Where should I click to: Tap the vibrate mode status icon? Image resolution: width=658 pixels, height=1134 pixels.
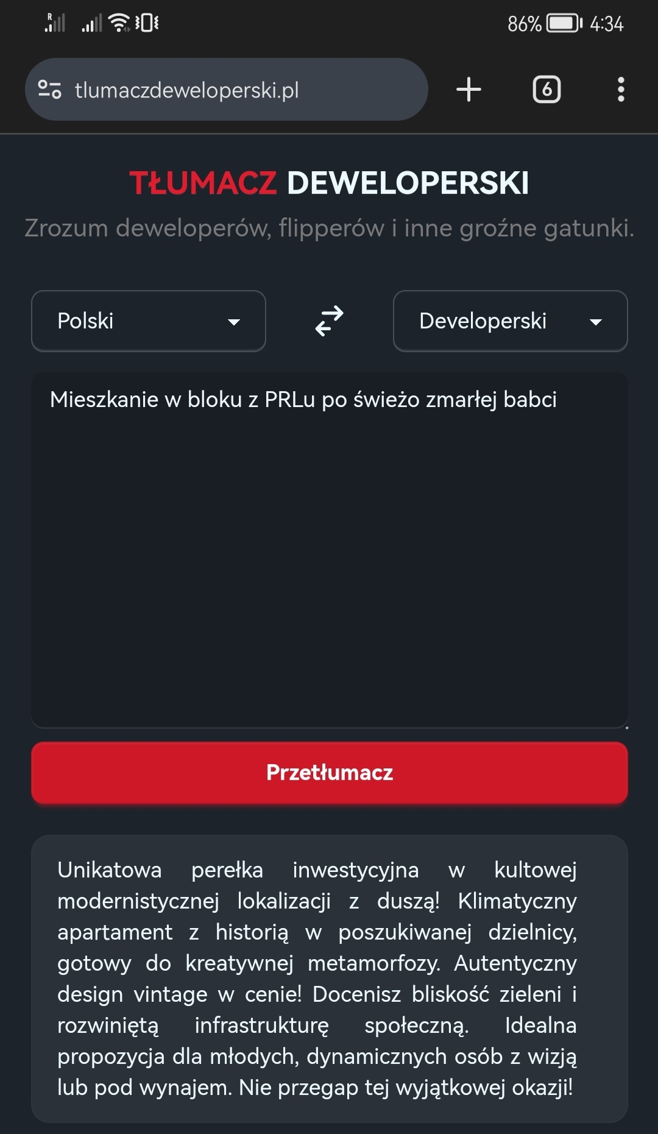tap(147, 23)
